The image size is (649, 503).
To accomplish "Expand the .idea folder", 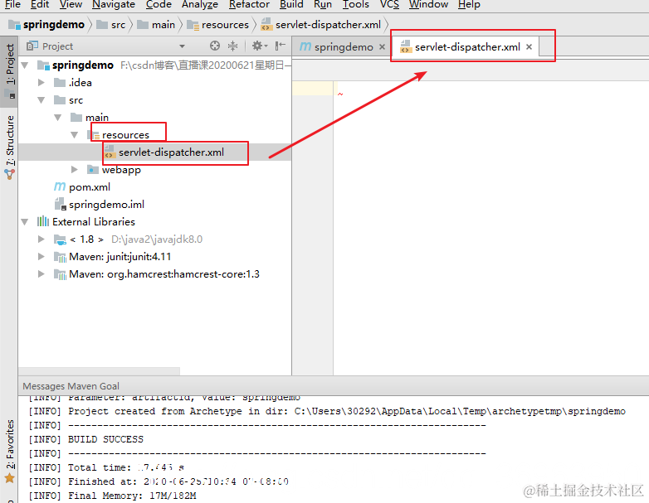I will [41, 83].
